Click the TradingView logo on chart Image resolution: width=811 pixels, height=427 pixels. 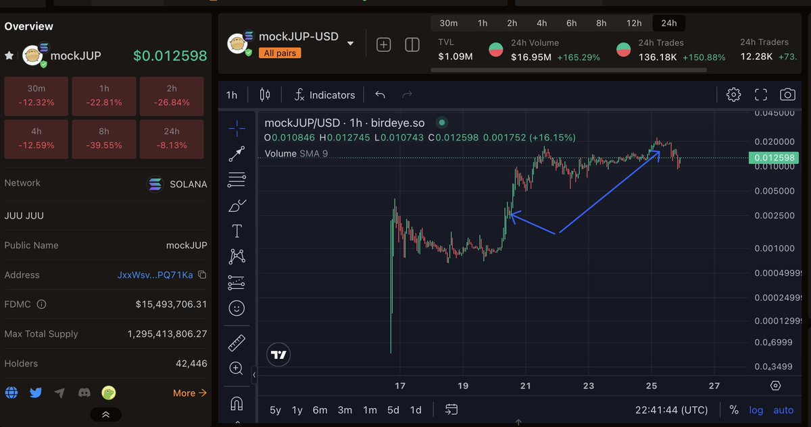click(277, 354)
